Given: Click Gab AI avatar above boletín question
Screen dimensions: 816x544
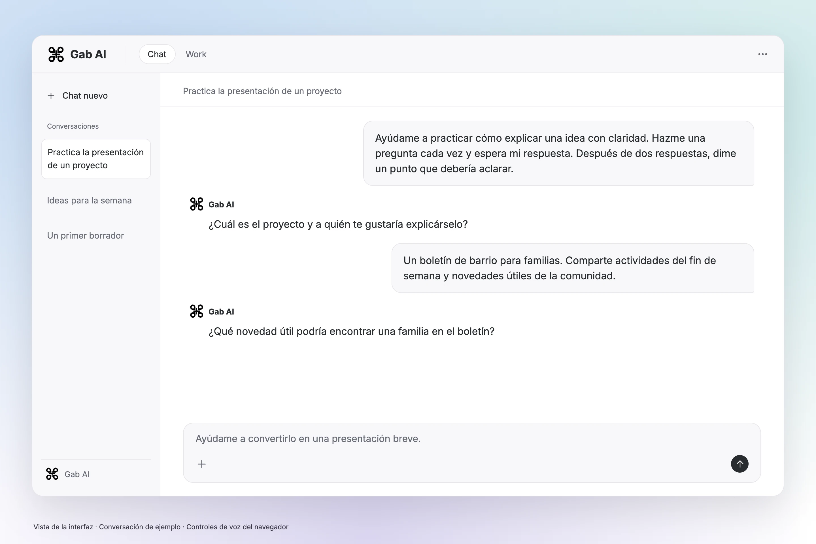Looking at the screenshot, I should (196, 311).
